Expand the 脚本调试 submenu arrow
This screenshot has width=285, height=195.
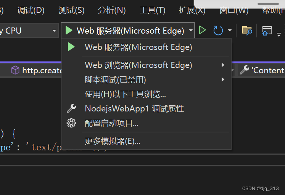(223, 79)
